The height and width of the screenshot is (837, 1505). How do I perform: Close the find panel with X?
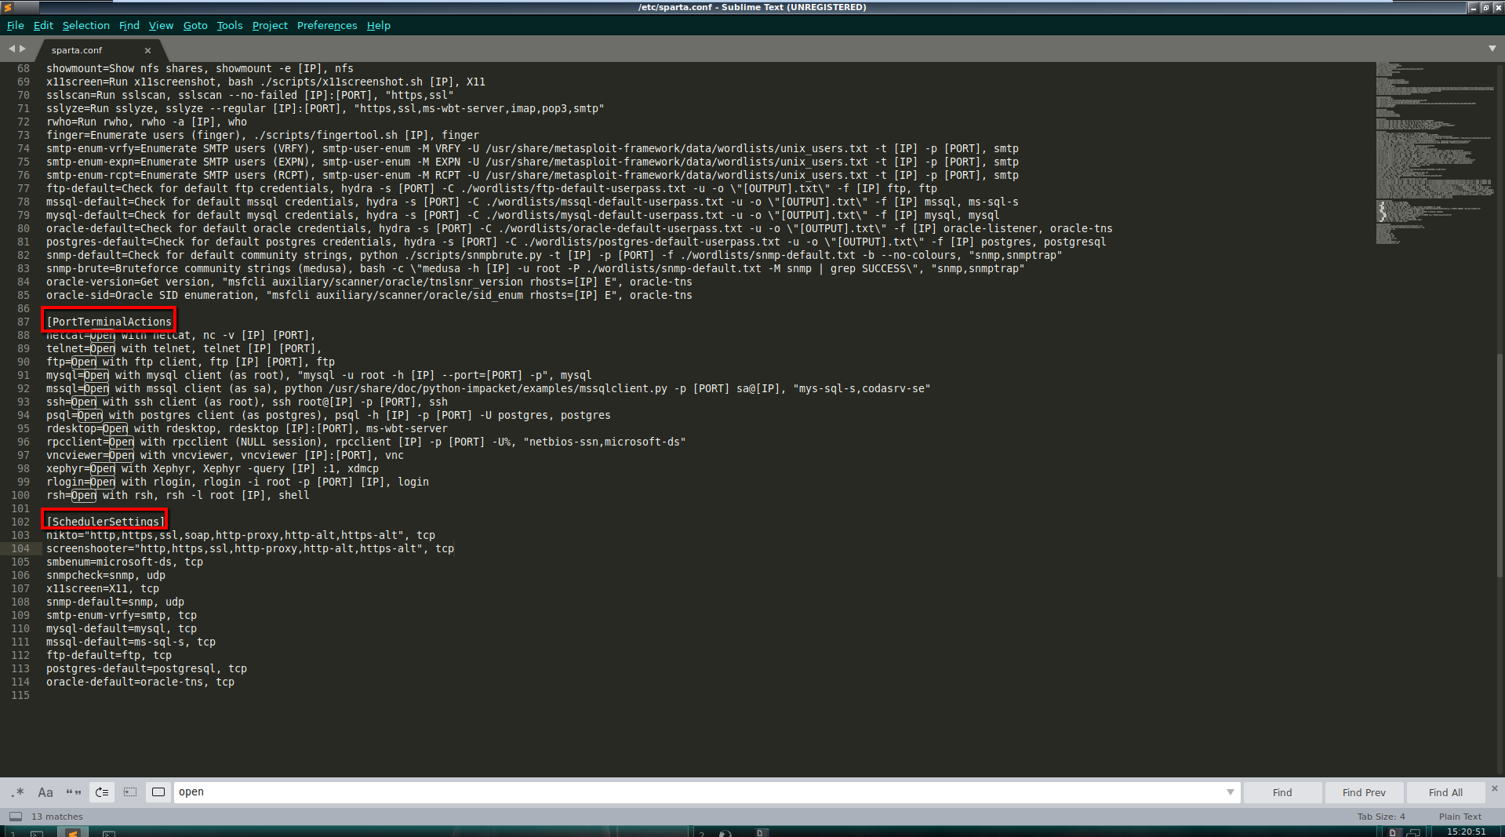[1494, 788]
